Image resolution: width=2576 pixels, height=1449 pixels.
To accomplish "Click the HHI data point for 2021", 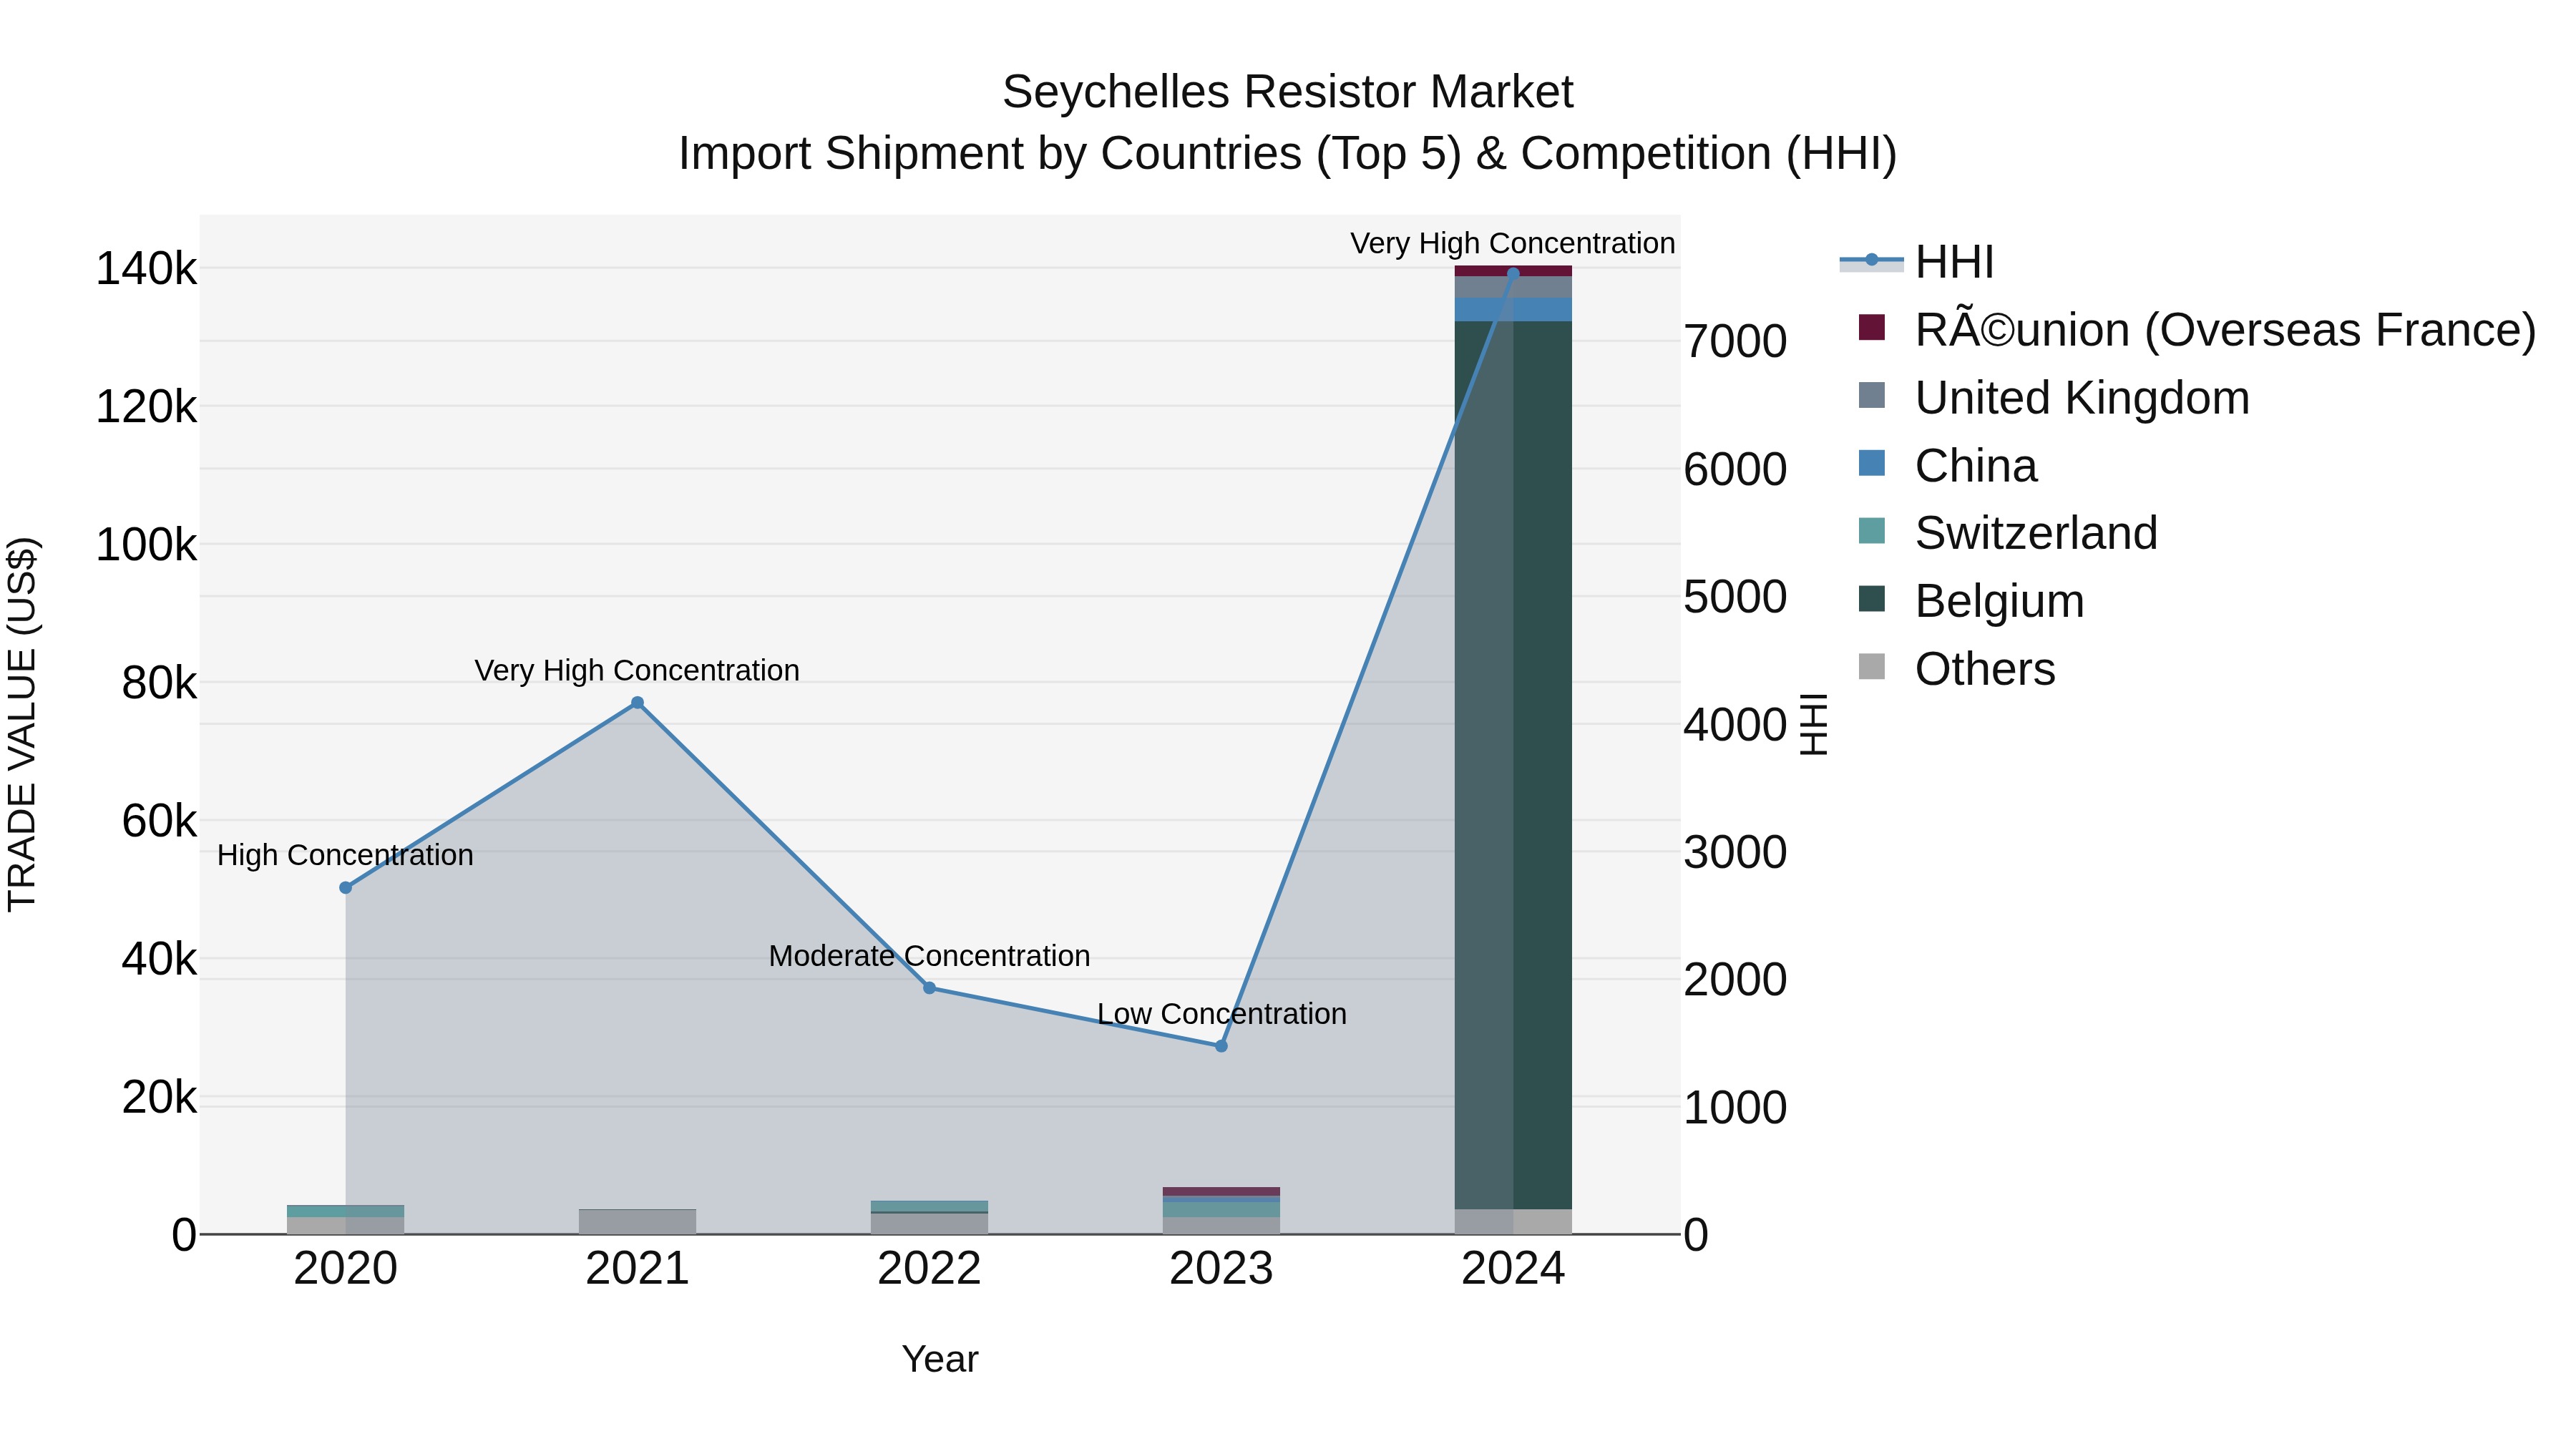I will [638, 703].
